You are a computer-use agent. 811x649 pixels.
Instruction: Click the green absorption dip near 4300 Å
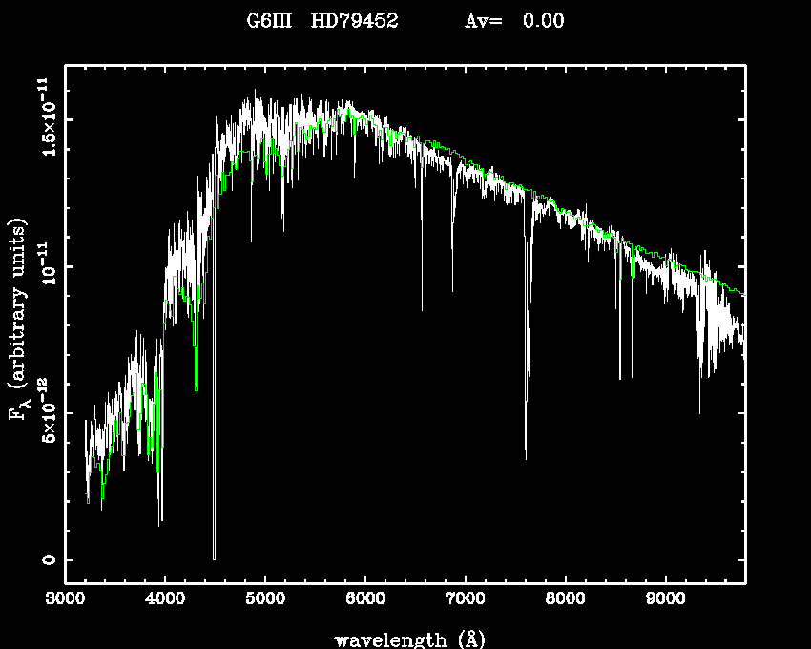point(196,387)
